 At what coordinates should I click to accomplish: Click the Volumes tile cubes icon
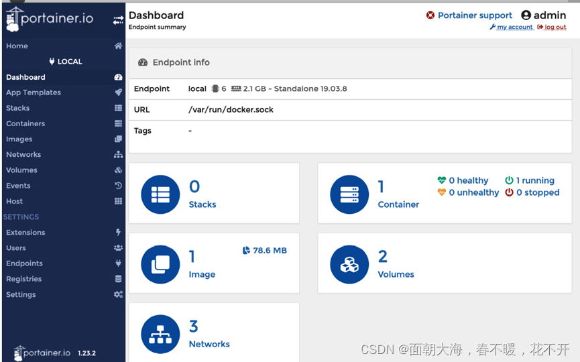point(349,265)
